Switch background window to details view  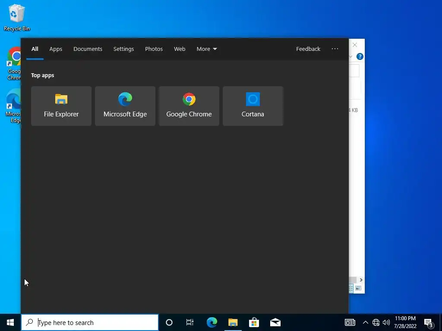point(351,288)
